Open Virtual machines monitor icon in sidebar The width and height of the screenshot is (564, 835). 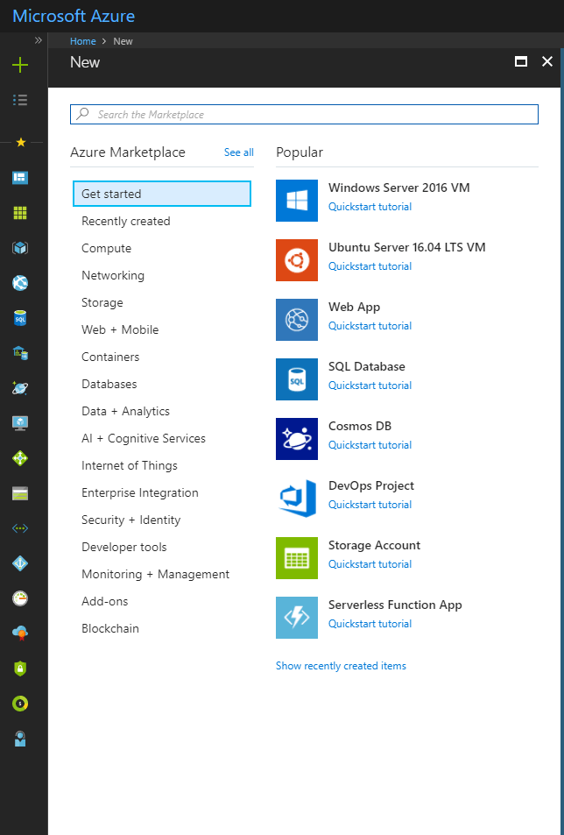point(20,423)
